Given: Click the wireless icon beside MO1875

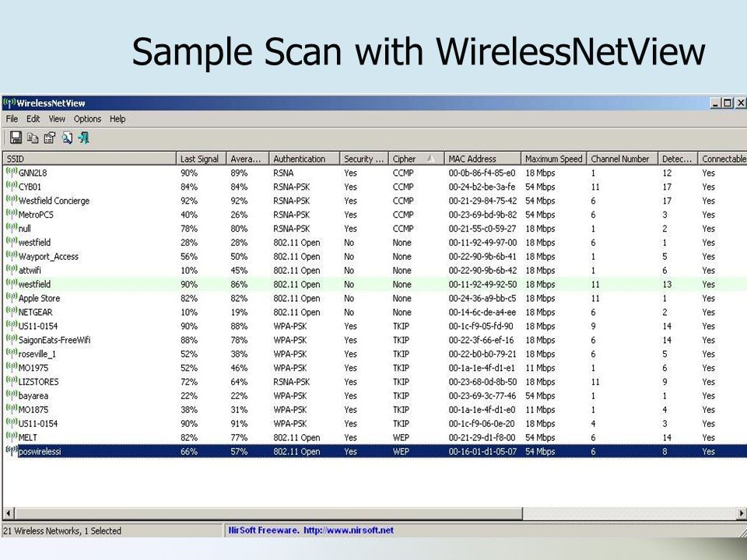Looking at the screenshot, I should tap(12, 408).
